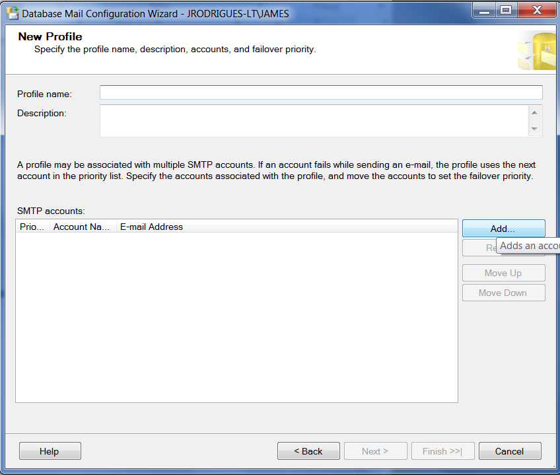Maximize the wizard window
This screenshot has height=475, width=560.
pyautogui.click(x=506, y=11)
